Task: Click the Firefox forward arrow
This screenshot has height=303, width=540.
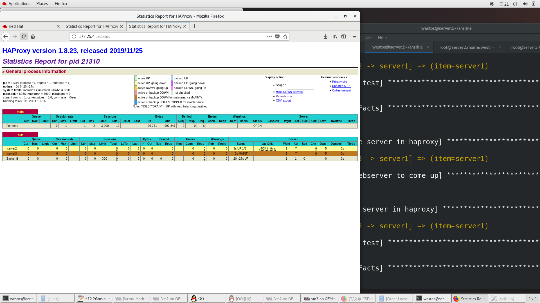Action: pos(15,36)
